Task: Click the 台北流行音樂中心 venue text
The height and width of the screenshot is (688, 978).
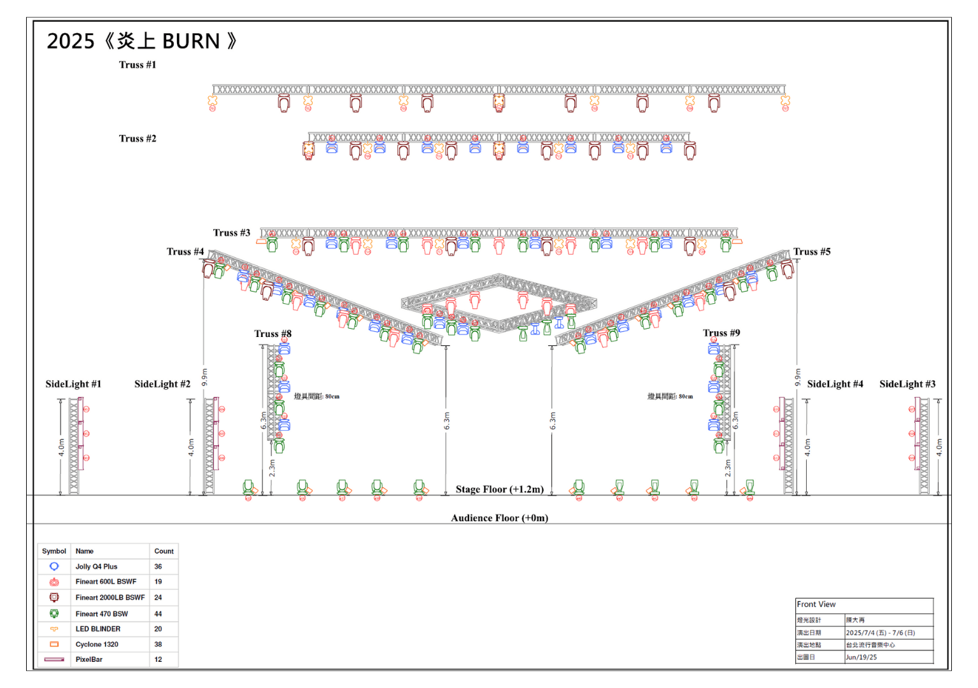Action: click(x=870, y=645)
